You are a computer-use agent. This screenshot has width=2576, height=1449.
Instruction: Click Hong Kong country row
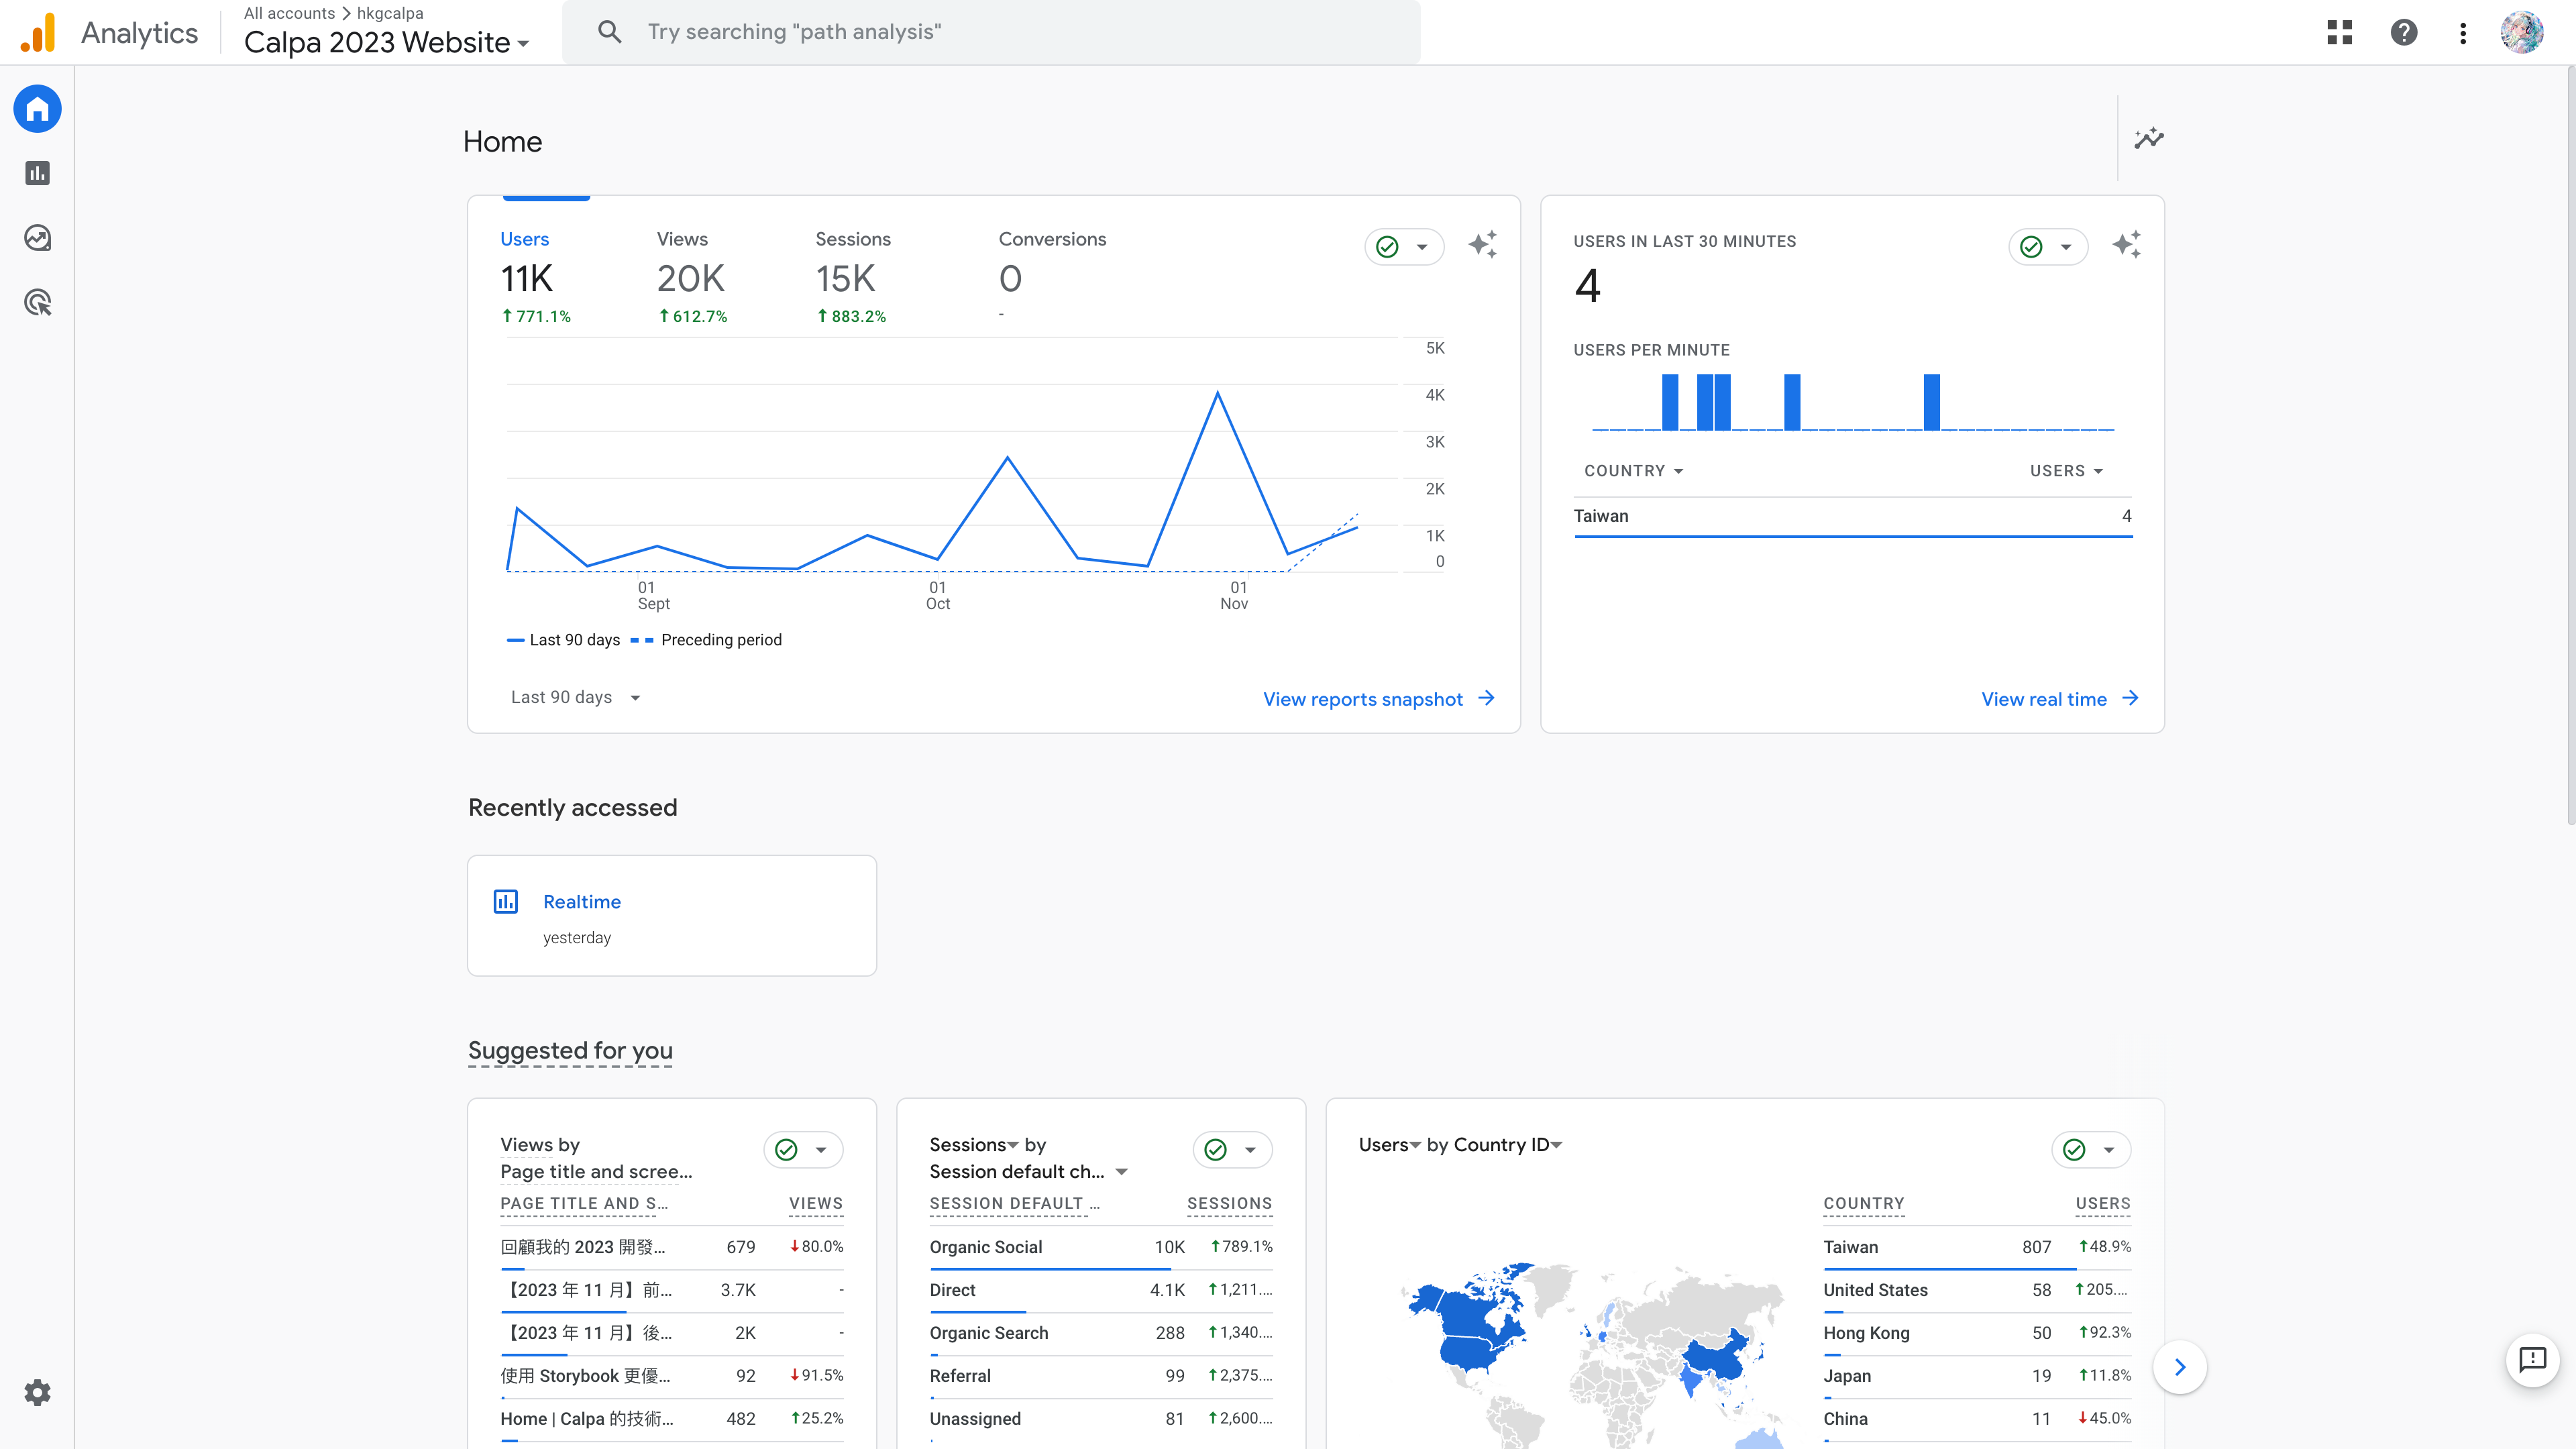click(1977, 1333)
